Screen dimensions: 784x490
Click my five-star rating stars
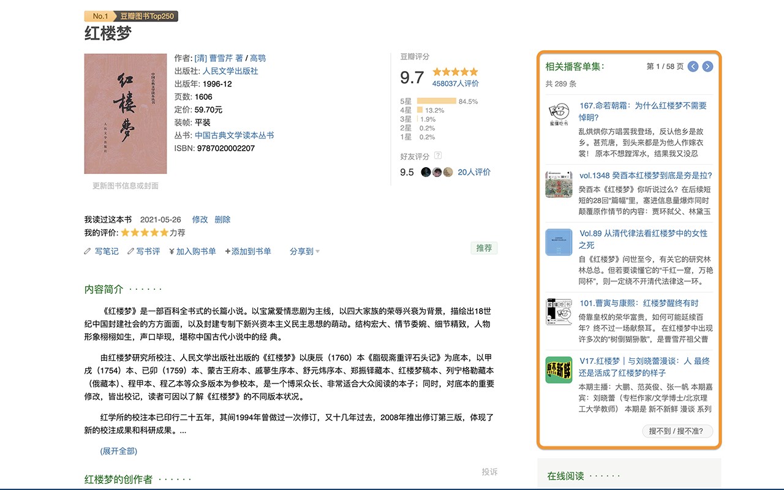point(145,233)
